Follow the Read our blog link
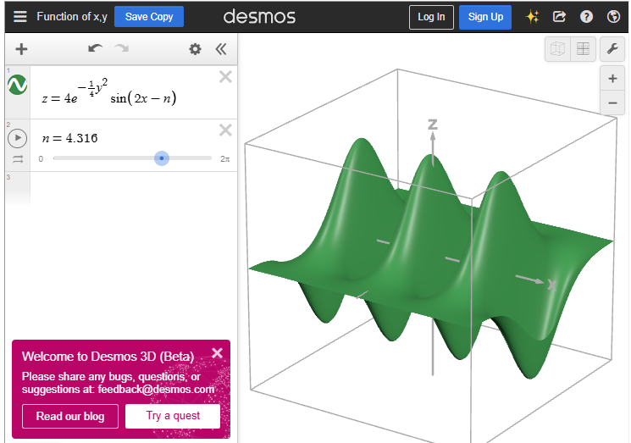 click(70, 416)
